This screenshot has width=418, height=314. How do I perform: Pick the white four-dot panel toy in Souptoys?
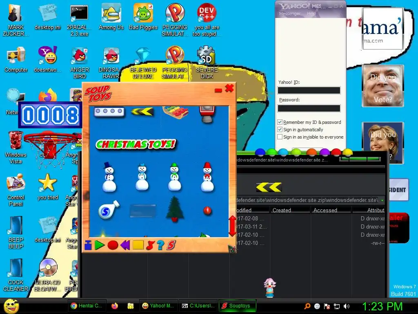(x=109, y=111)
